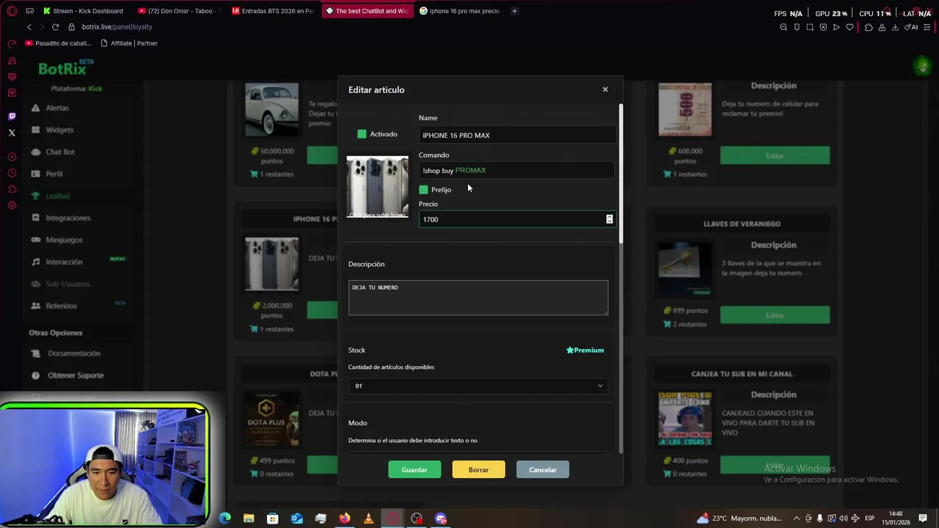
Task: Open File Explorer from taskbar
Action: coord(249,518)
